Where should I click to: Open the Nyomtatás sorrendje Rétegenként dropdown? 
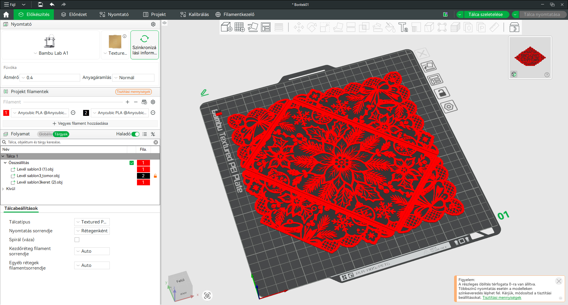point(92,231)
